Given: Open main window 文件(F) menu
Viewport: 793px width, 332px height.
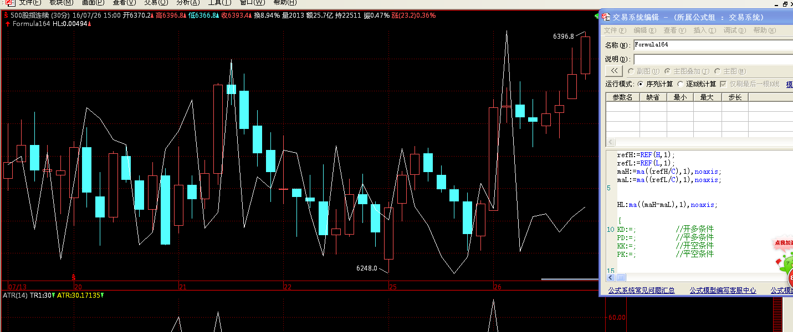Looking at the screenshot, I should [30, 3].
